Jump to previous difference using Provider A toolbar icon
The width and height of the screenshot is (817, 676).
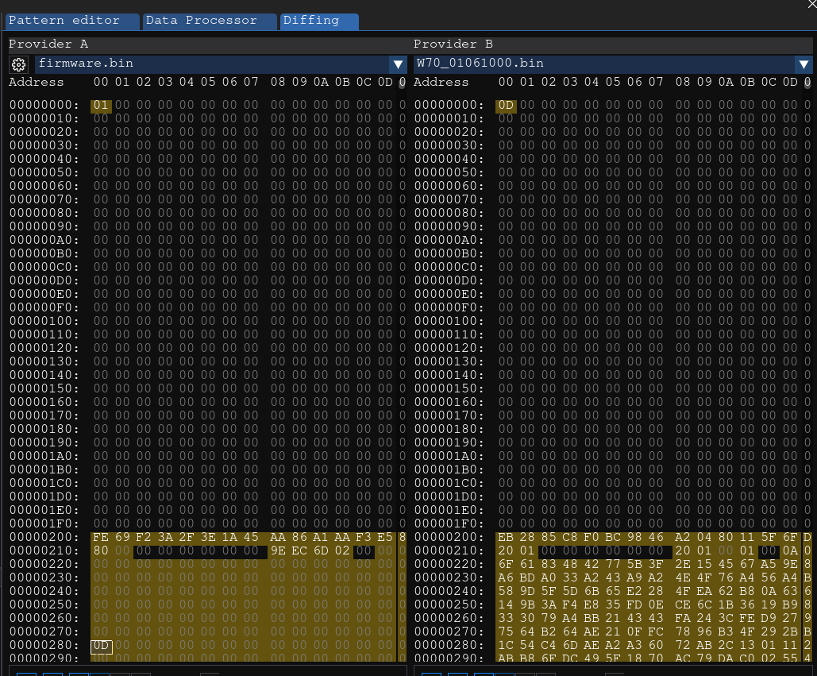53,673
